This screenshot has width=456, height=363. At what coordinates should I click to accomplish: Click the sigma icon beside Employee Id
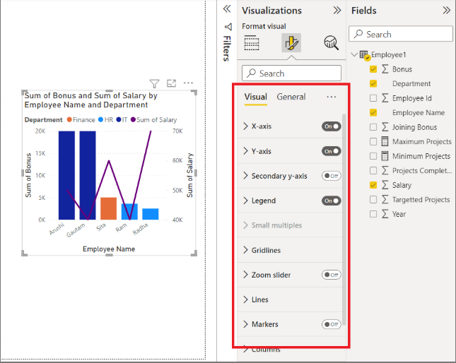[x=385, y=98]
